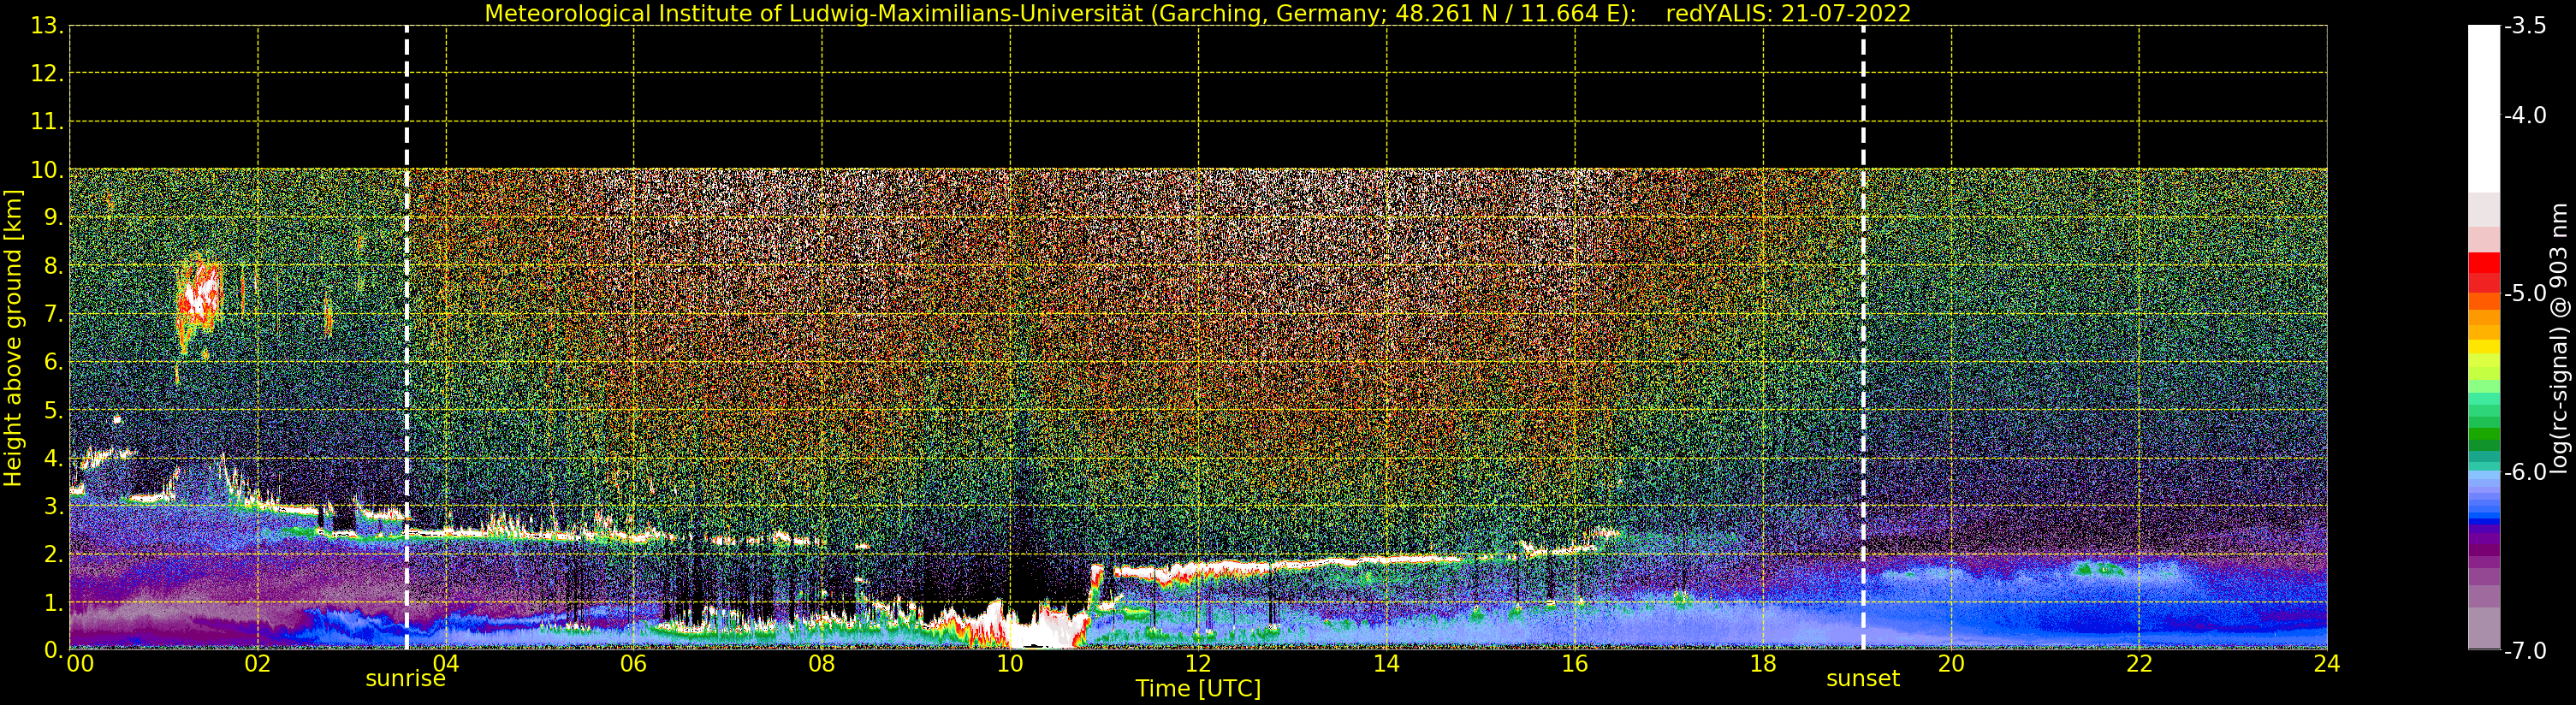
Task: Click the 'Time [UTC]' axis title
Action: (x=1198, y=689)
